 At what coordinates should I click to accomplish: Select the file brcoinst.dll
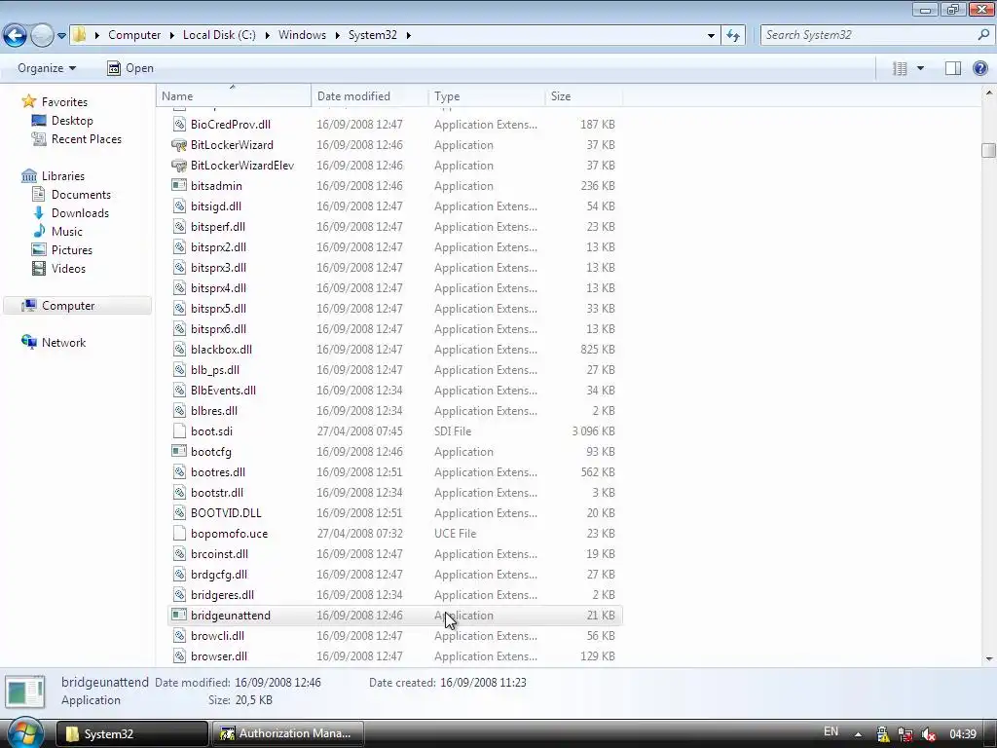219,553
